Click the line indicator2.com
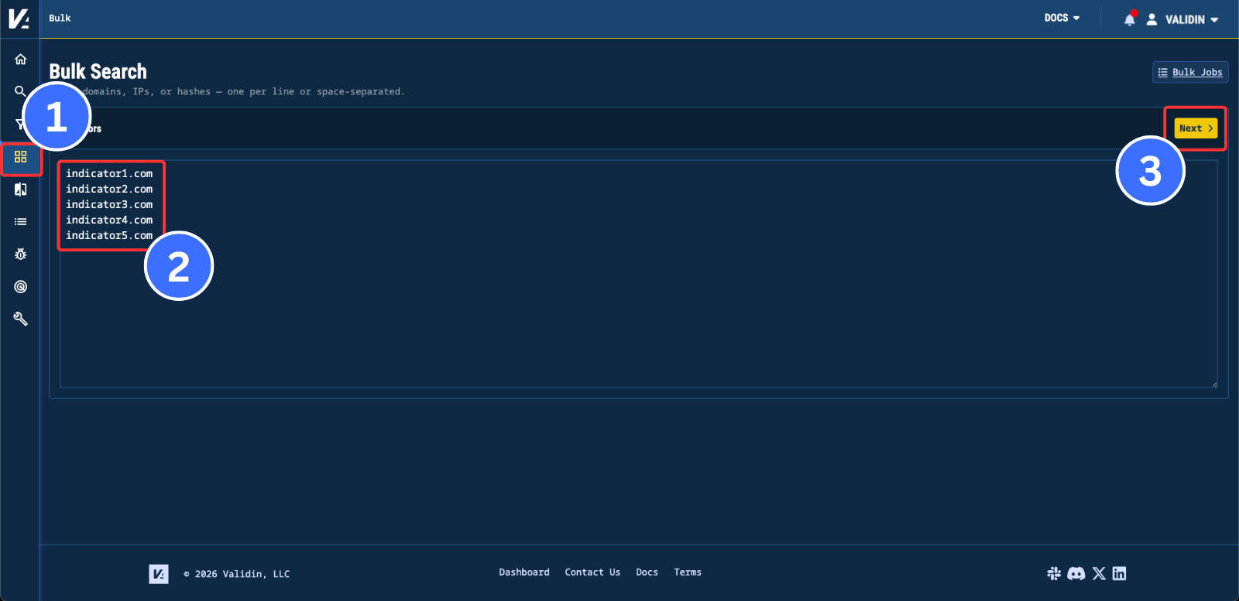Viewport: 1239px width, 601px height. [109, 189]
